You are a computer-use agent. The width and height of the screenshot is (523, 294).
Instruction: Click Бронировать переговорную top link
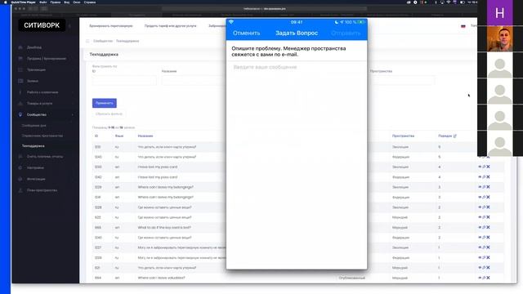point(111,26)
